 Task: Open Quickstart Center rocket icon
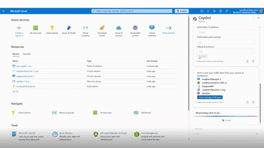tap(102, 28)
